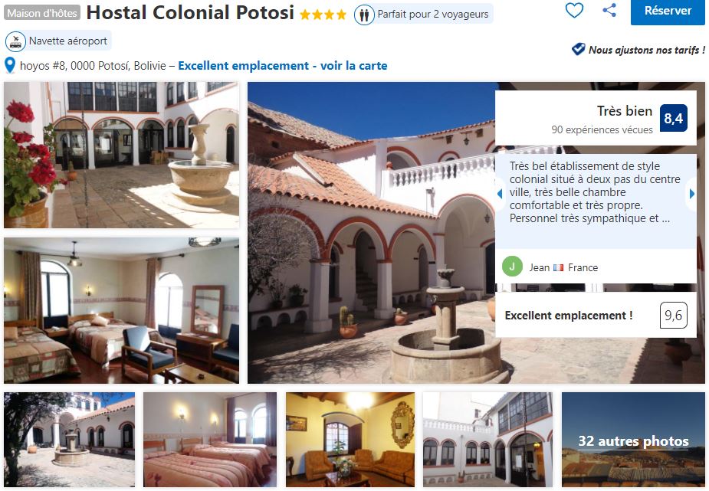Show next guest review arrow

(691, 194)
